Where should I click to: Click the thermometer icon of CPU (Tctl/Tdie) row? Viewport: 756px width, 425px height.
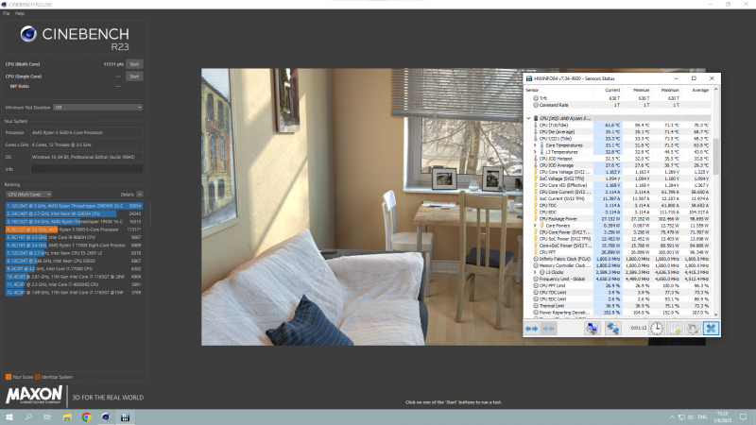coord(536,126)
